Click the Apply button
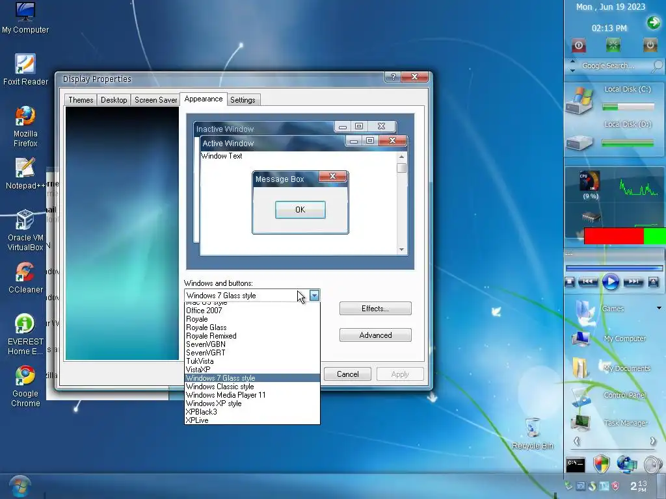The height and width of the screenshot is (499, 666). pos(400,374)
